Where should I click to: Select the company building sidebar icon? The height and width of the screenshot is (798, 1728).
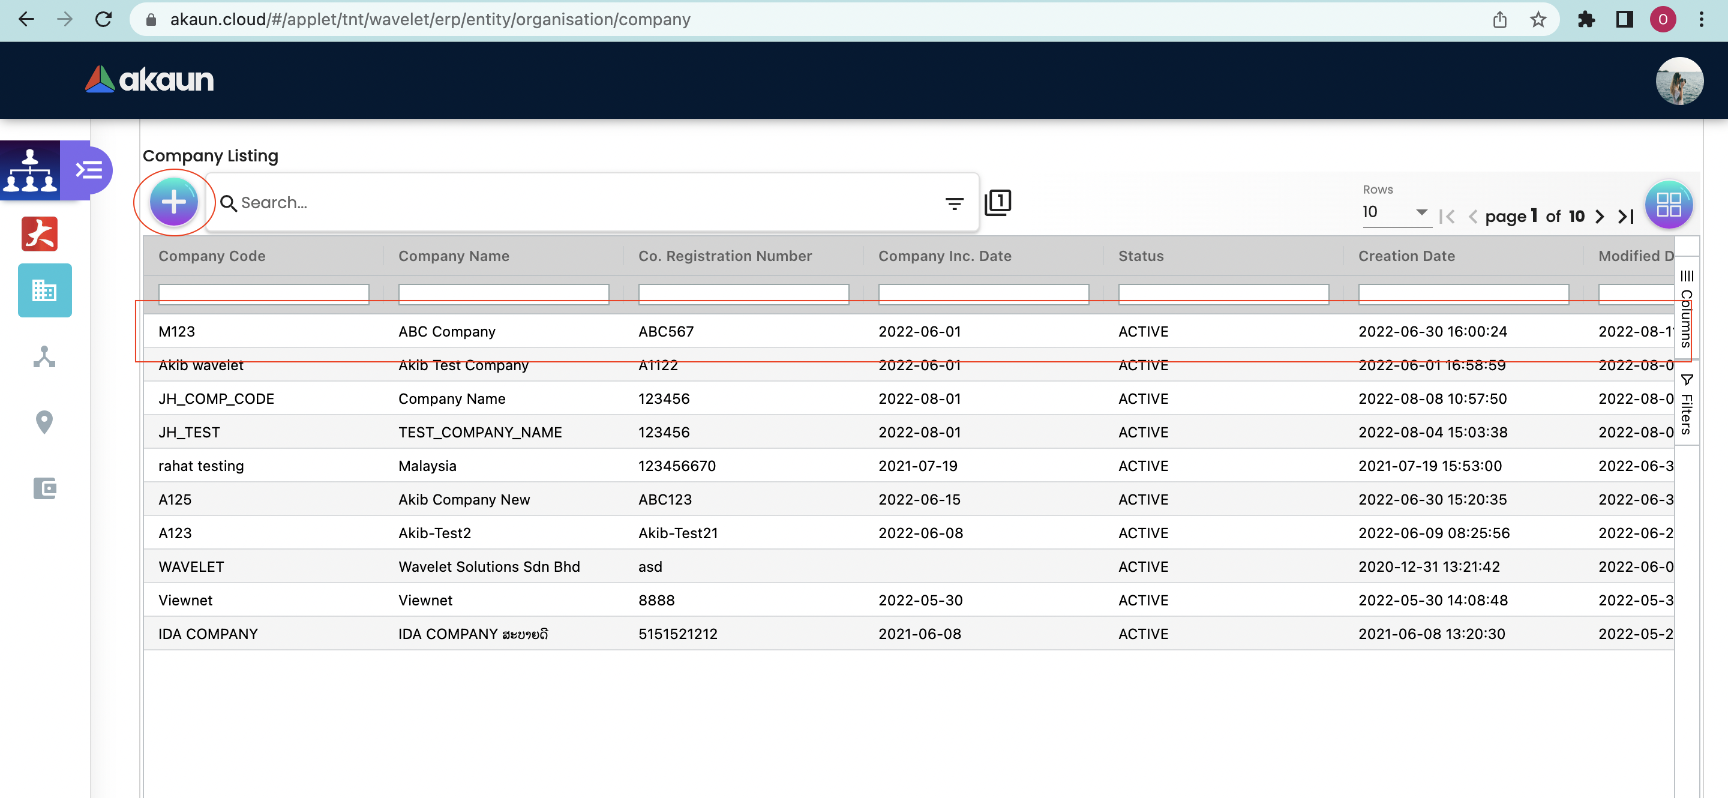pyautogui.click(x=44, y=290)
